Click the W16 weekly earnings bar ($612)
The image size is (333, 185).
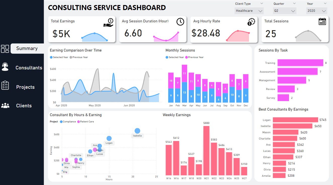176,158
